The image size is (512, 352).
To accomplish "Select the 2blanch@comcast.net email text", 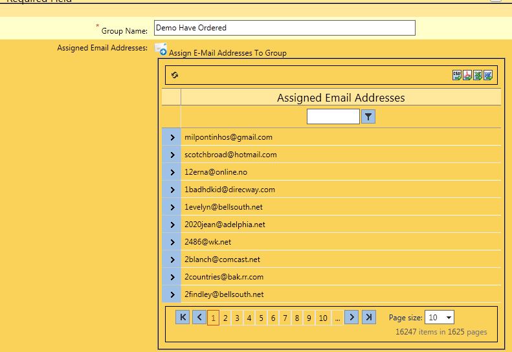I will click(223, 259).
